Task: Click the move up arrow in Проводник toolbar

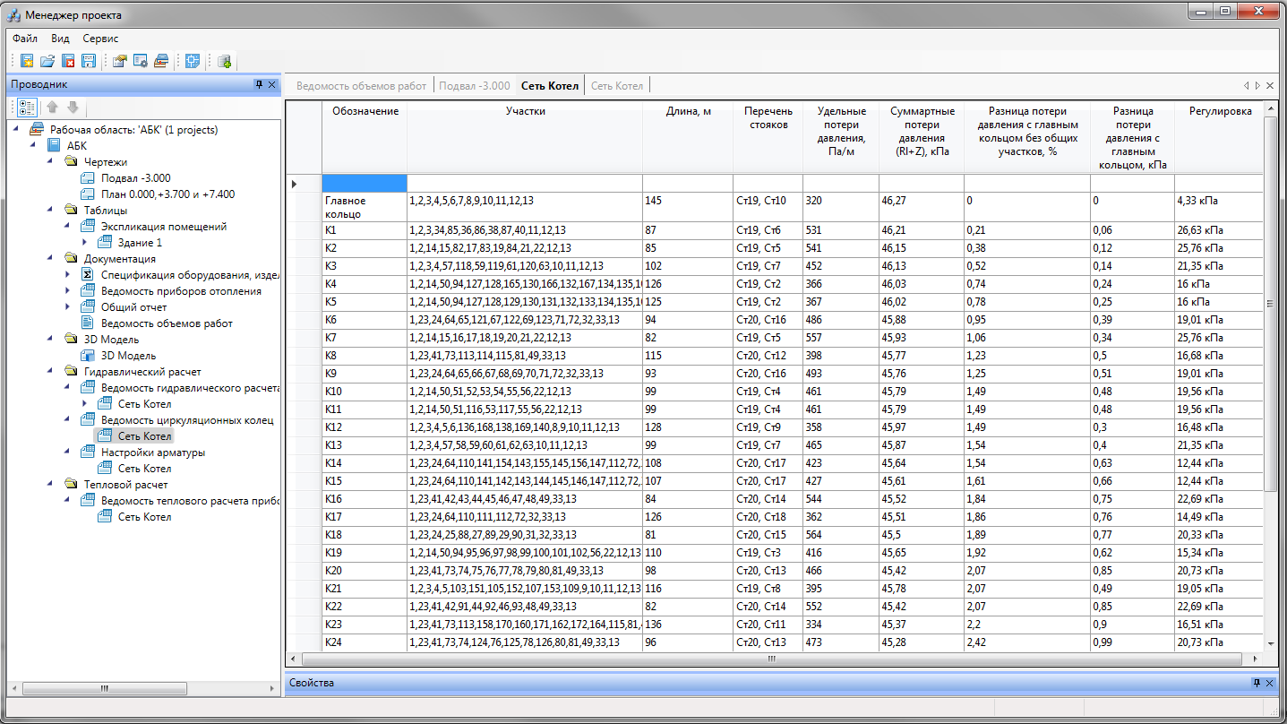Action: [x=53, y=108]
